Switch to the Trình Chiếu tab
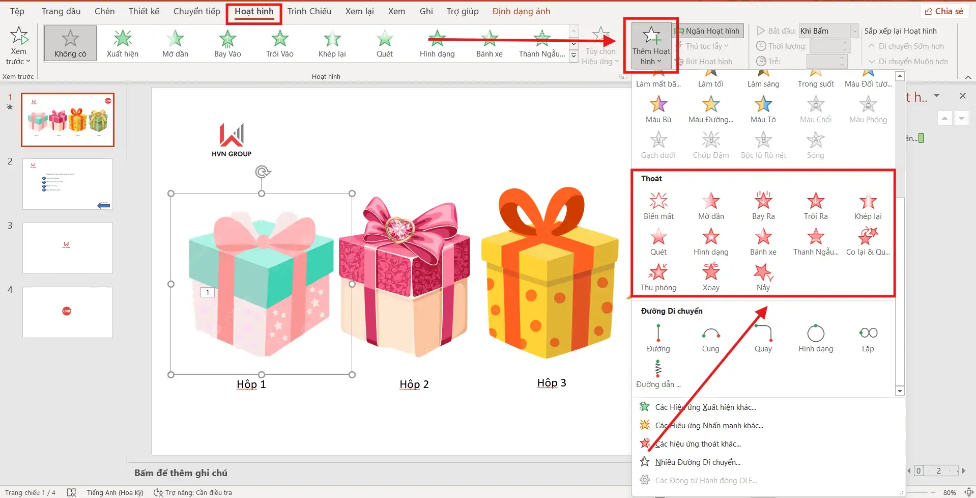 pyautogui.click(x=309, y=11)
